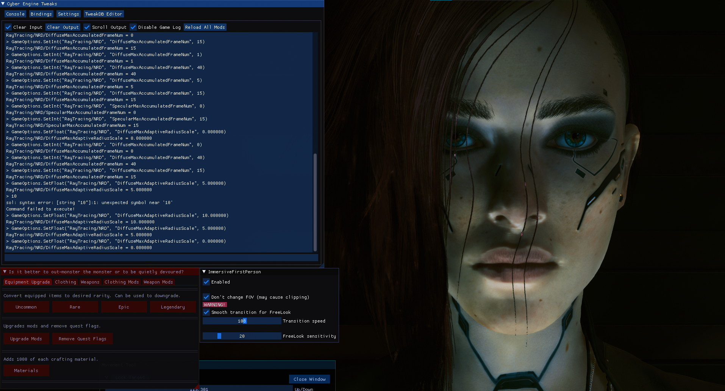Click the Close Window button

pyautogui.click(x=309, y=379)
